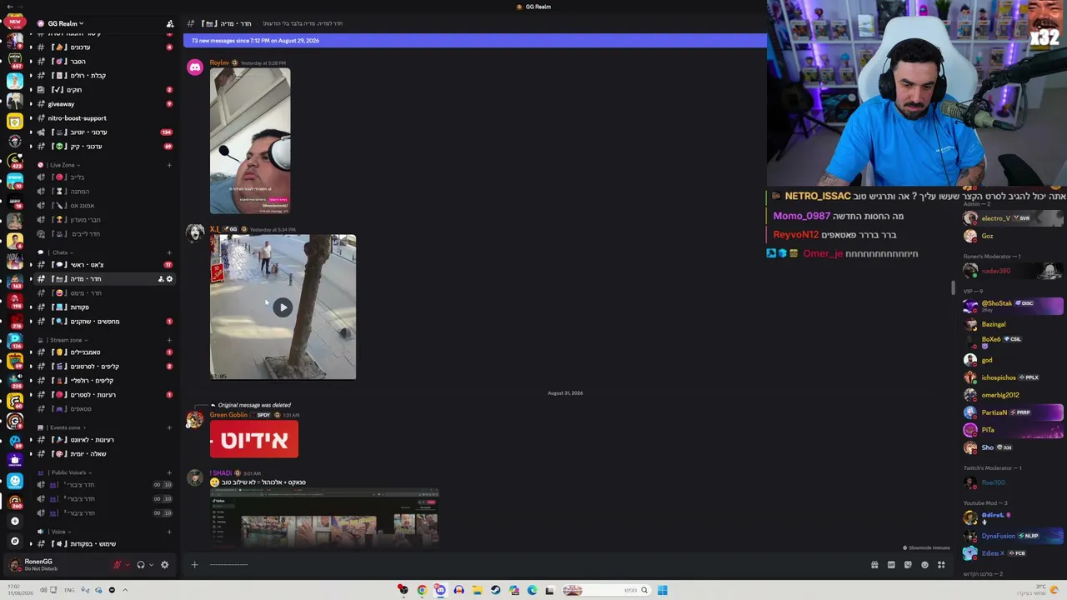Open User Settings gear
The width and height of the screenshot is (1067, 600).
[x=164, y=565]
